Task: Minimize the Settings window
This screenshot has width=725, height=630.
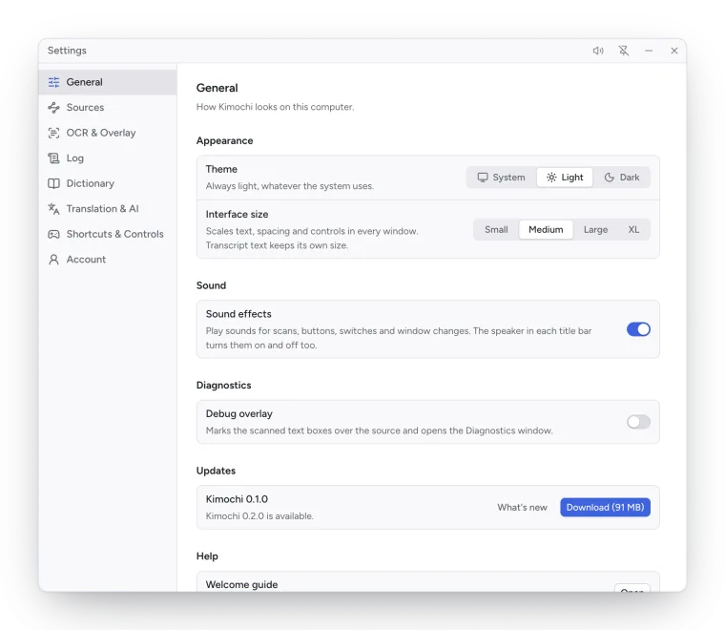Action: [649, 51]
